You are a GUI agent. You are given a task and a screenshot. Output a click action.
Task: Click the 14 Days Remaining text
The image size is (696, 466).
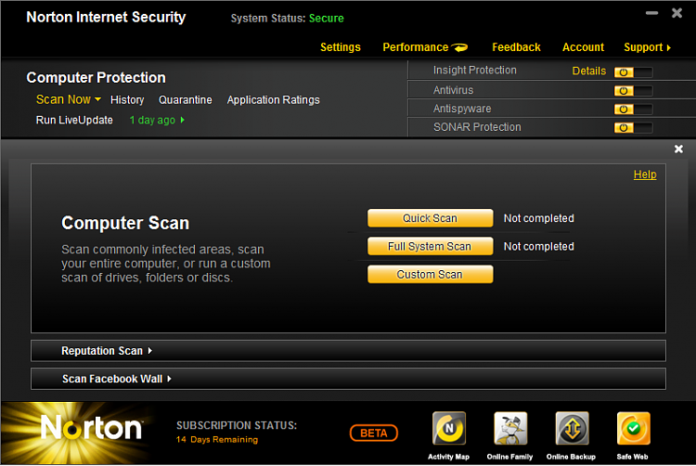click(x=217, y=439)
